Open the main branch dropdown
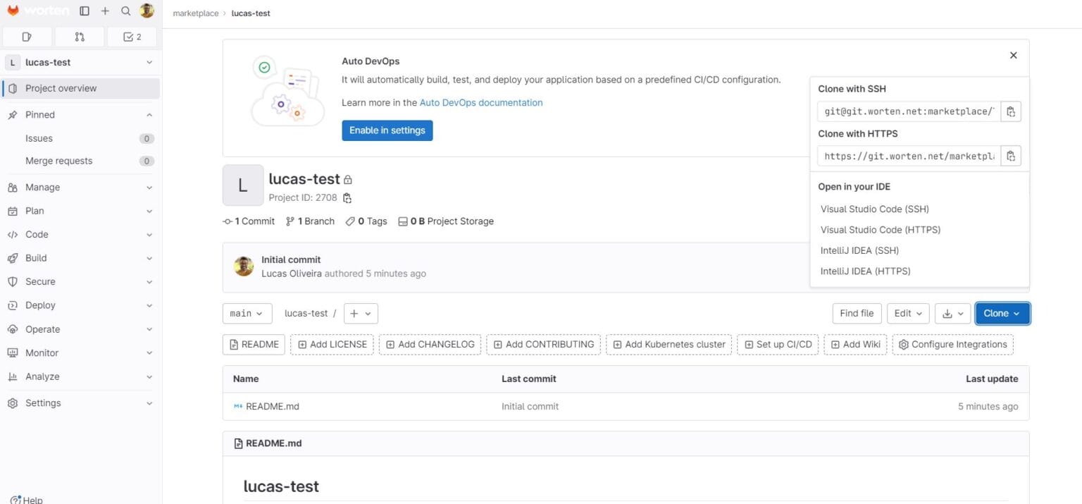The height and width of the screenshot is (504, 1082). point(247,313)
